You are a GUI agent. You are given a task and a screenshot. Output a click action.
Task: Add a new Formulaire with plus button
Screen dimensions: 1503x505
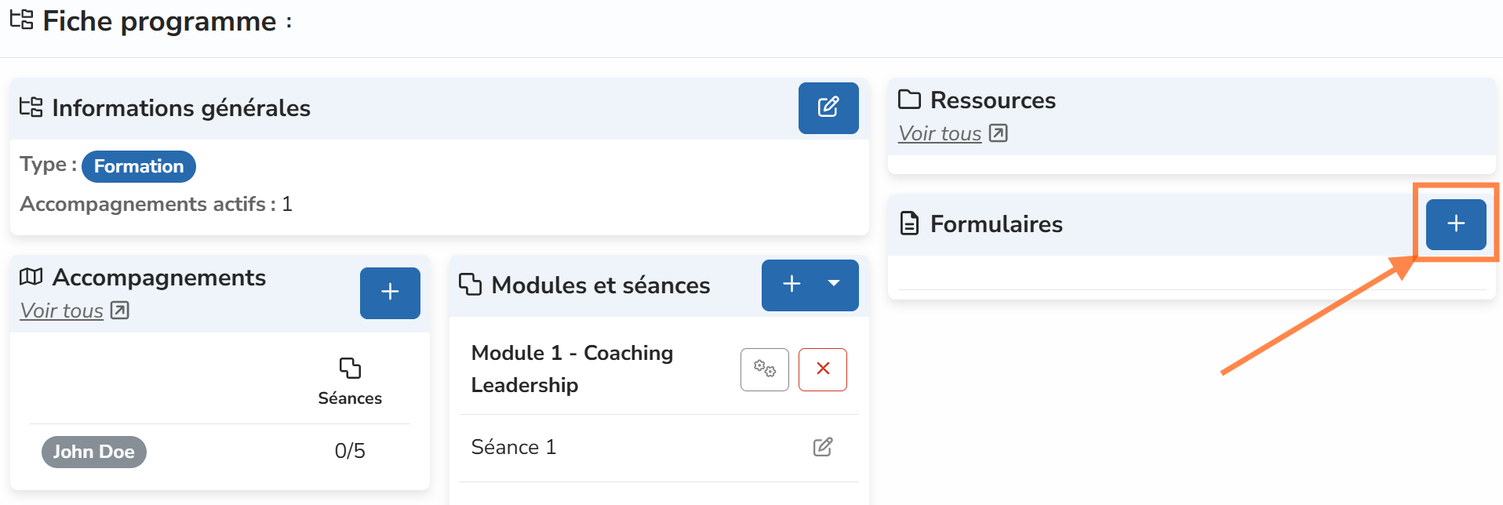click(x=1455, y=223)
